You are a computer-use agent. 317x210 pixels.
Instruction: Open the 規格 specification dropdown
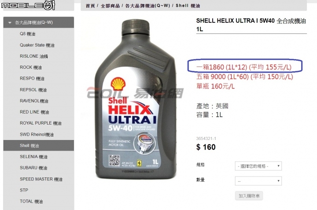pos(258,166)
